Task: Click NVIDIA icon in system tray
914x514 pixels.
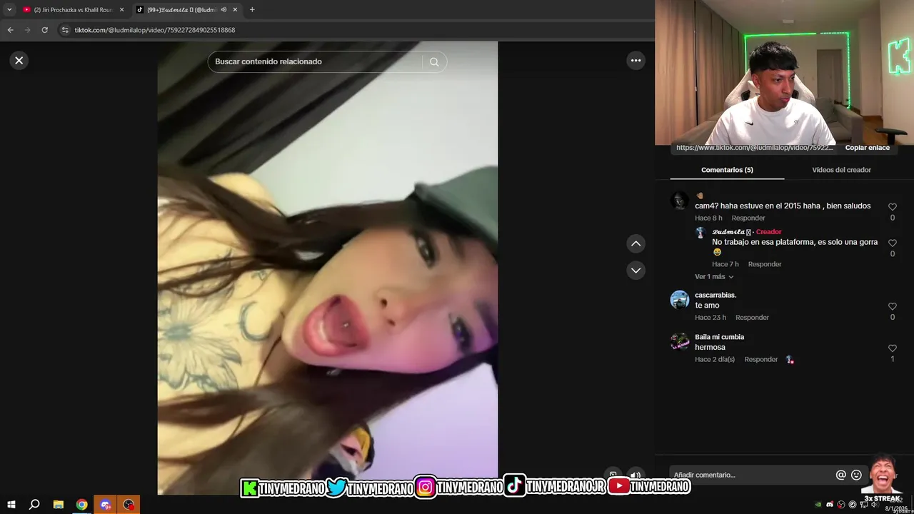Action: pos(818,505)
